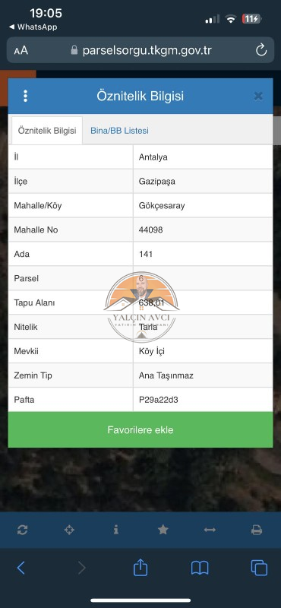Tap the Favorilere ekle button

point(140,429)
